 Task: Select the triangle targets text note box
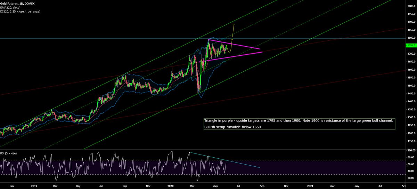tap(299, 124)
